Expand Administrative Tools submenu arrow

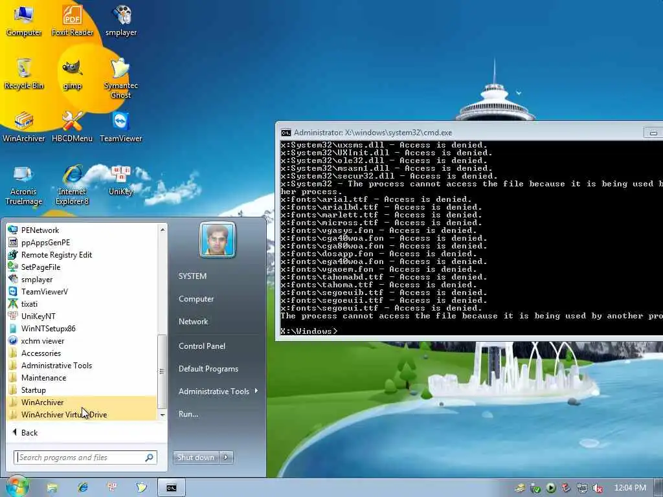256,391
